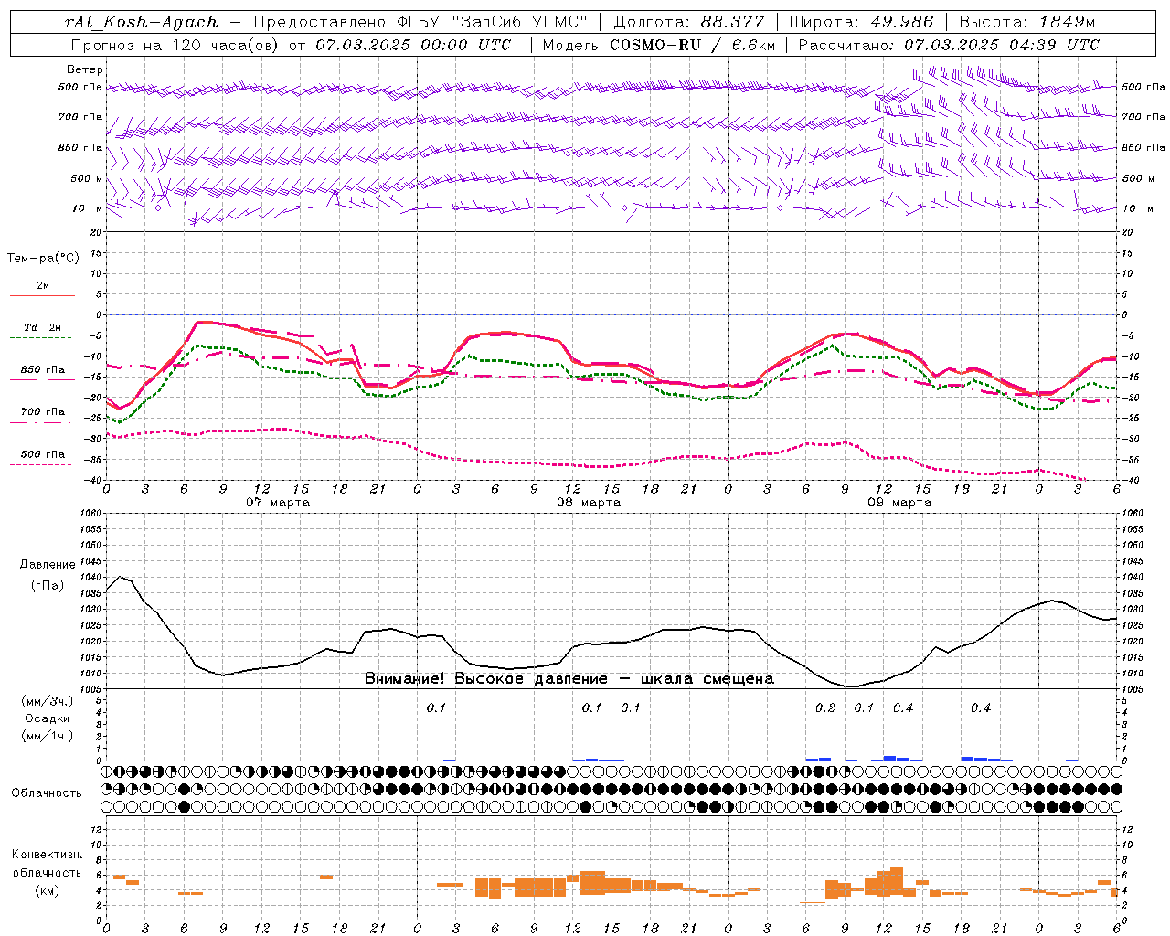Screen dimensions: 1170x936
Task: Click the (гПа) unit label under Давление
Action: [x=48, y=585]
